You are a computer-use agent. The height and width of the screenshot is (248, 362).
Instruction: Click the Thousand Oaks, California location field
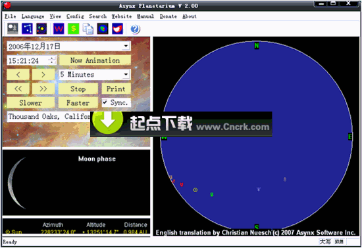point(49,116)
